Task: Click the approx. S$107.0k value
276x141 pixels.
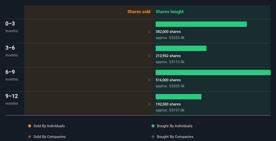Action: [170, 110]
